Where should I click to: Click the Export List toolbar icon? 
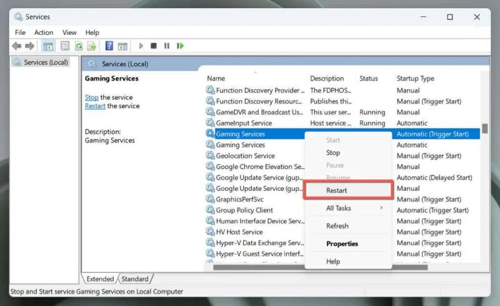point(91,46)
